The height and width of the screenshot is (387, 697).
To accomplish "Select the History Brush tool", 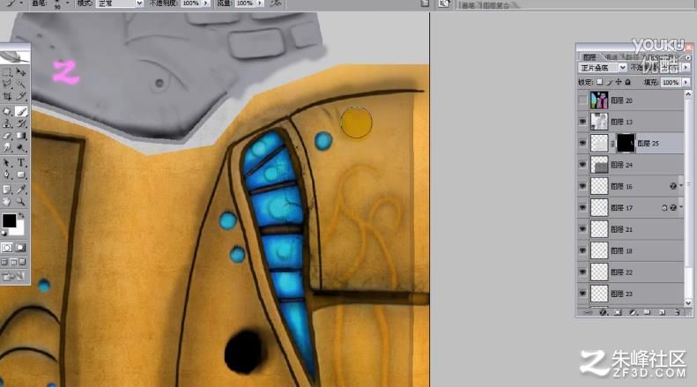I will tap(21, 123).
